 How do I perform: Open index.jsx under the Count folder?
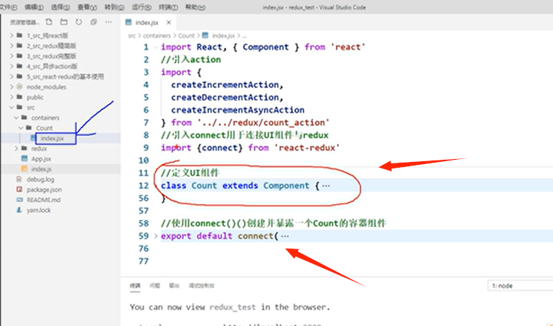pos(52,138)
